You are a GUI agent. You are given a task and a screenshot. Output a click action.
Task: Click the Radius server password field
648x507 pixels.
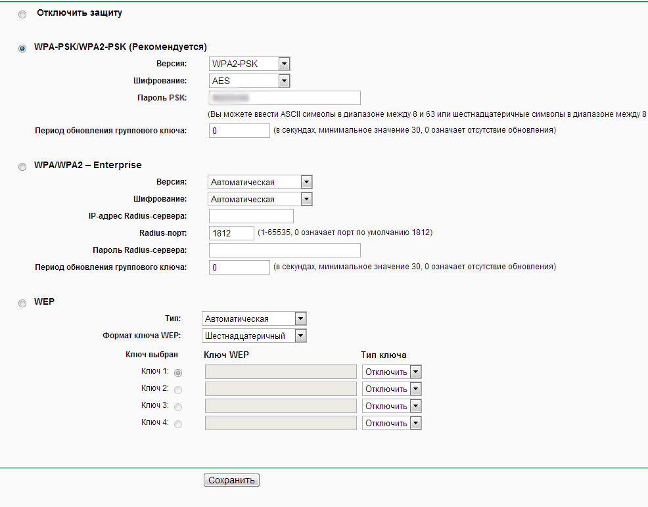click(285, 250)
